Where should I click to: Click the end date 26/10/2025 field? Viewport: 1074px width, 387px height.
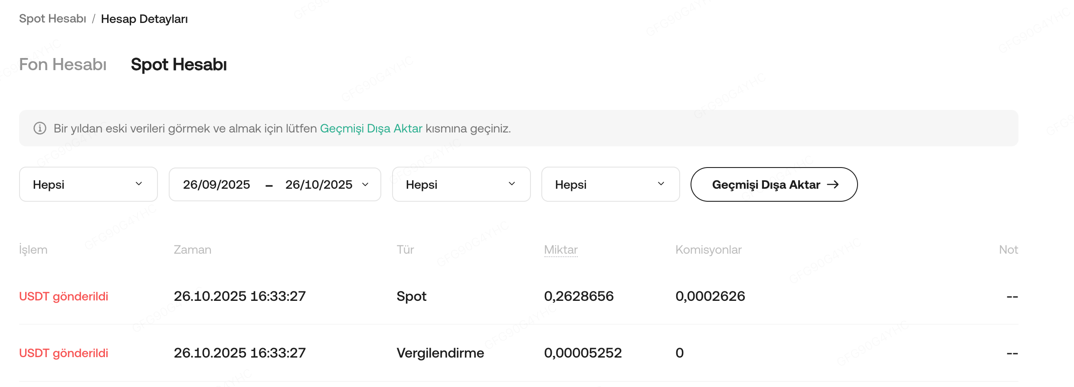click(318, 185)
